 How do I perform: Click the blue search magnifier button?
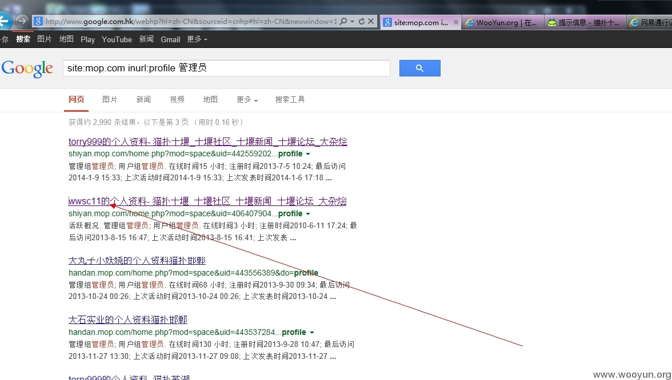click(x=419, y=68)
